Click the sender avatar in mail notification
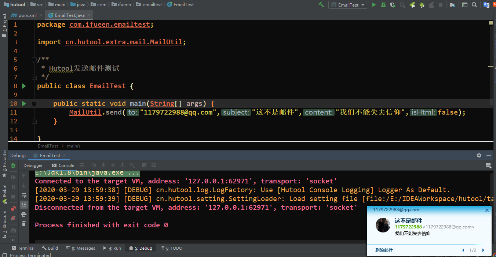 click(x=383, y=225)
